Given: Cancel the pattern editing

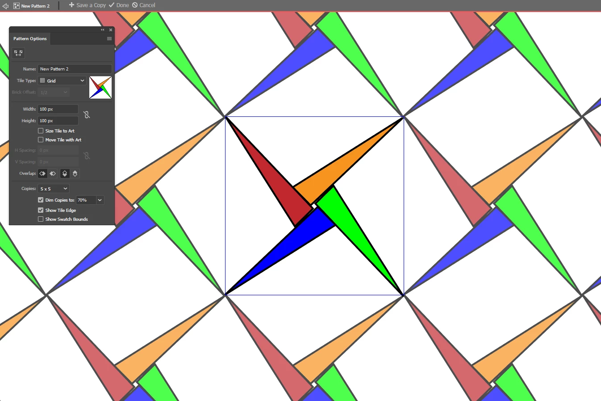Looking at the screenshot, I should 144,5.
